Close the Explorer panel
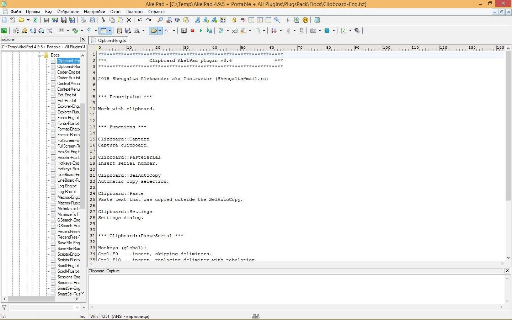Image resolution: width=512 pixels, height=320 pixels. 83,39
